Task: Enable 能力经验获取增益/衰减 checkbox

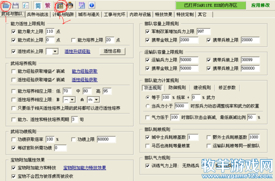Action: click(x=13, y=71)
